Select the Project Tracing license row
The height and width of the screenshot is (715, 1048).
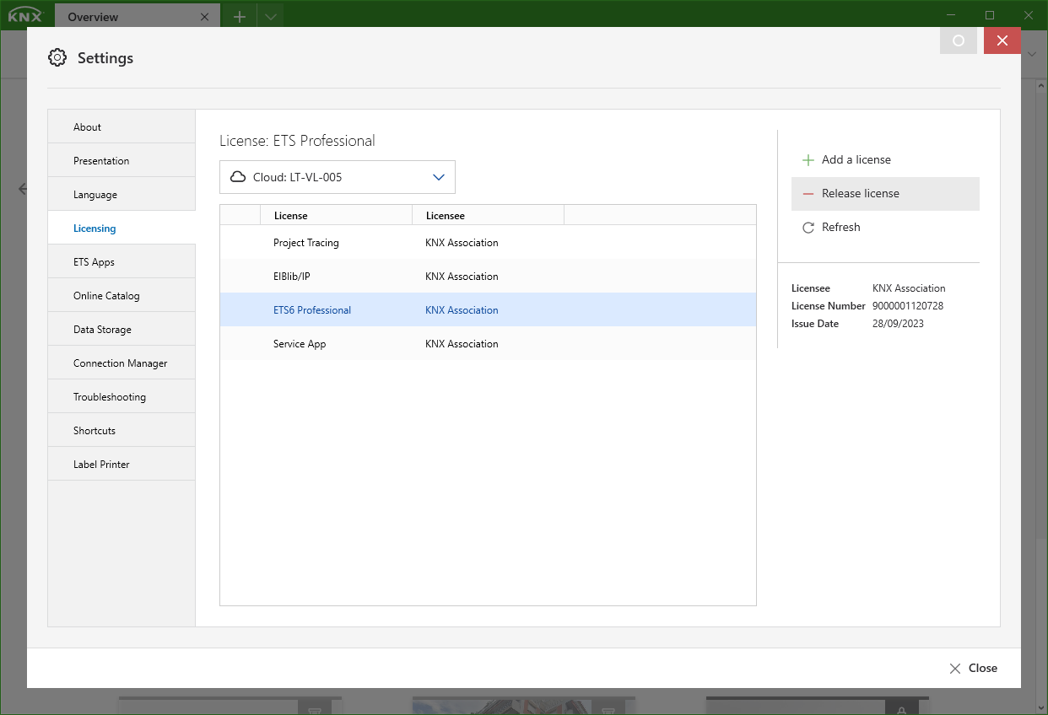click(488, 242)
